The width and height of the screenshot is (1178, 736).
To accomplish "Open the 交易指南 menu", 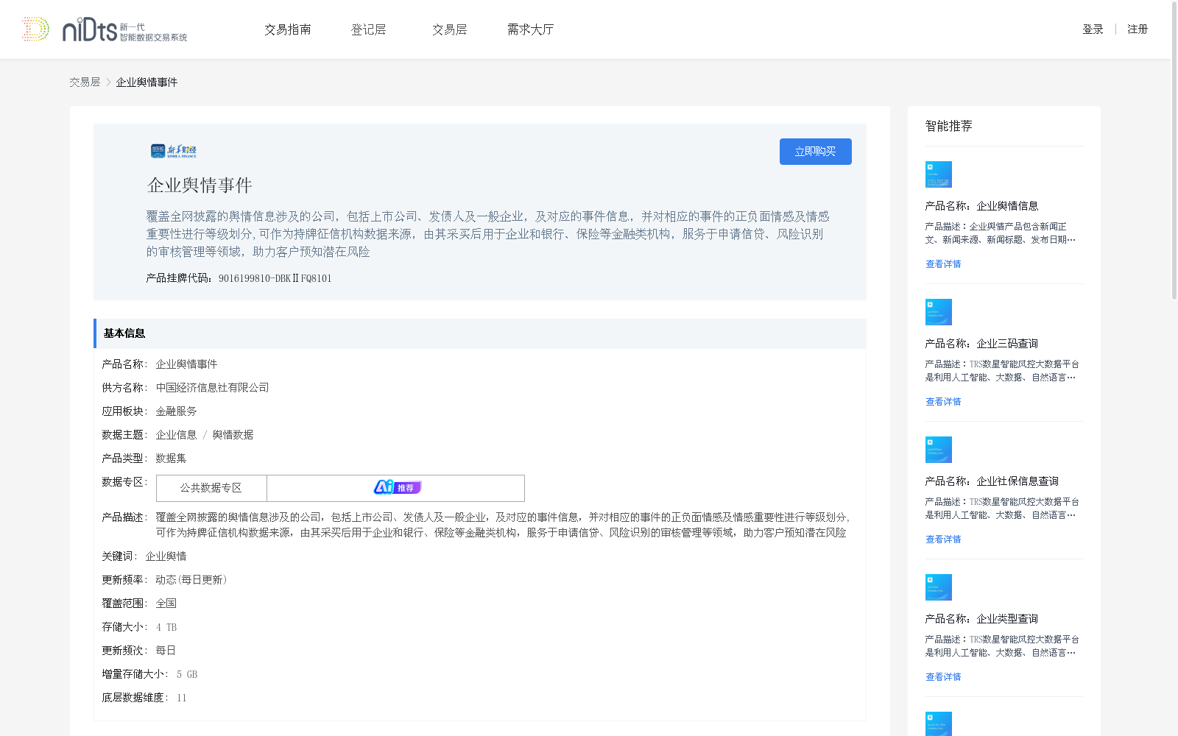I will pos(288,29).
